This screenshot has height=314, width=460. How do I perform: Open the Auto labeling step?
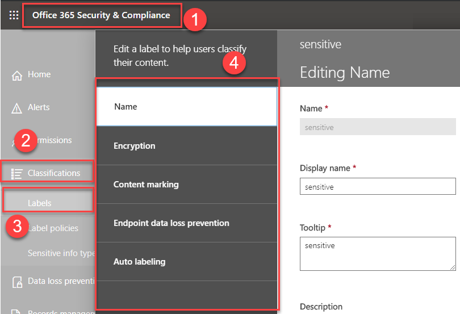186,262
